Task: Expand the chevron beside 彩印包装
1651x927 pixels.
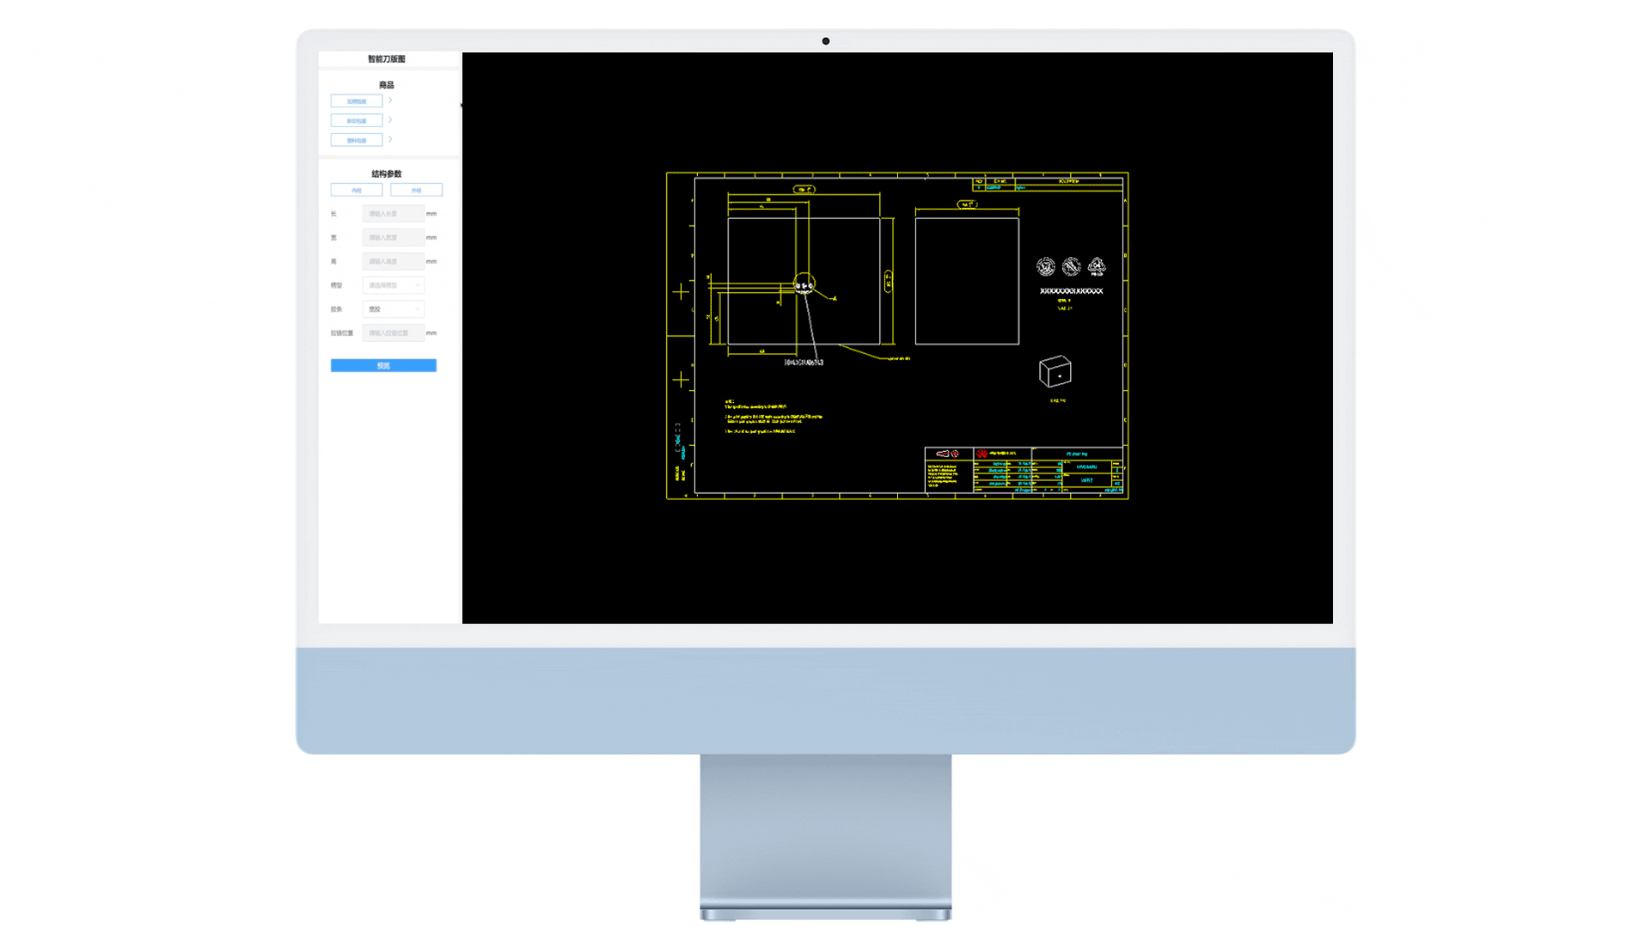Action: (x=390, y=120)
